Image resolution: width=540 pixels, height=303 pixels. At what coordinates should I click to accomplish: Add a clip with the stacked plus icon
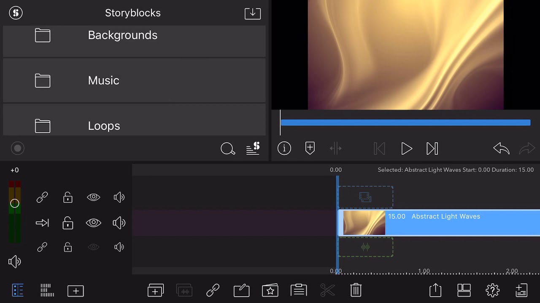[x=156, y=290]
